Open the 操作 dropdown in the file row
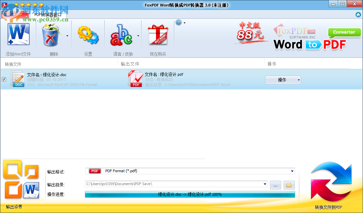363x213 pixels. tap(283, 79)
